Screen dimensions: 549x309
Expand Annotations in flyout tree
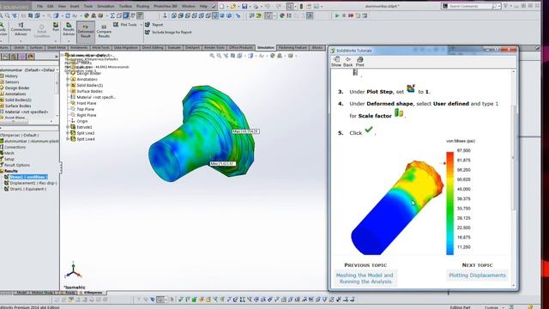(68, 79)
